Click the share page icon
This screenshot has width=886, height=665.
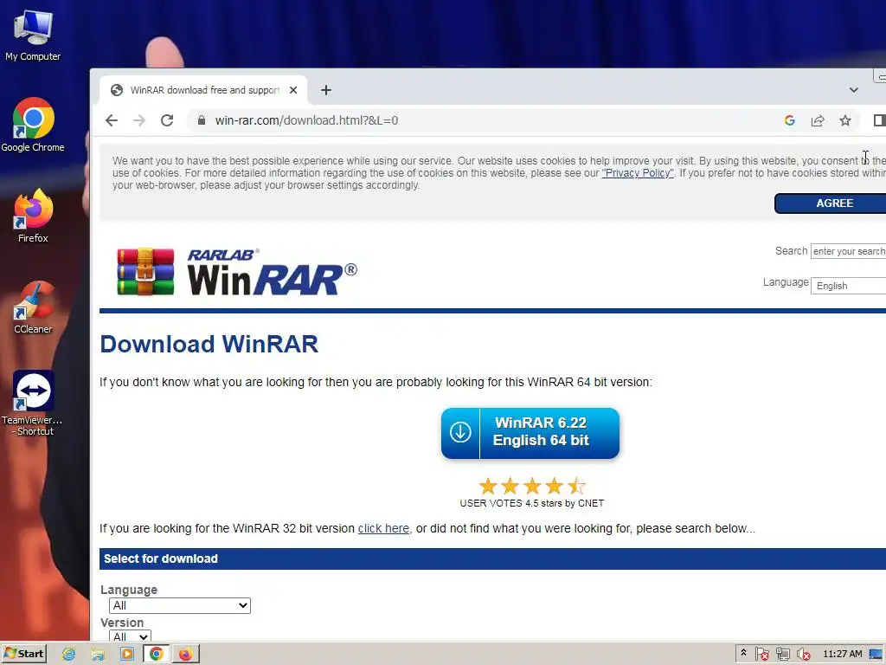818,120
